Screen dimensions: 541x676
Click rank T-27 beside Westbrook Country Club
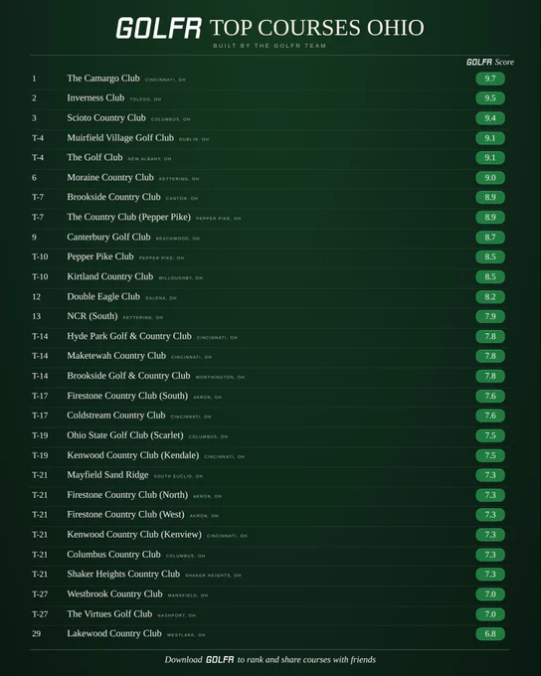(40, 594)
